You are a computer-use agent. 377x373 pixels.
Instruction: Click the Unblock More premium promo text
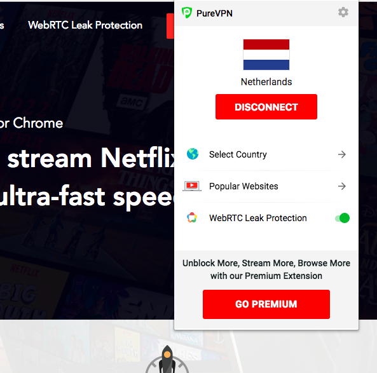266,269
